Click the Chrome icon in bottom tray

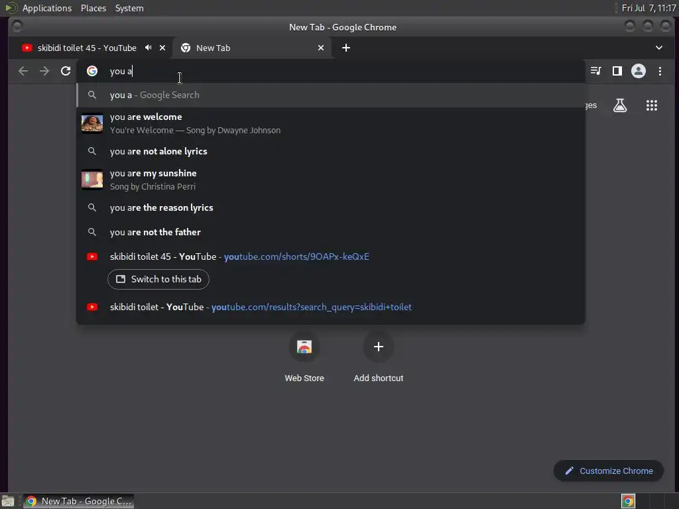(628, 501)
